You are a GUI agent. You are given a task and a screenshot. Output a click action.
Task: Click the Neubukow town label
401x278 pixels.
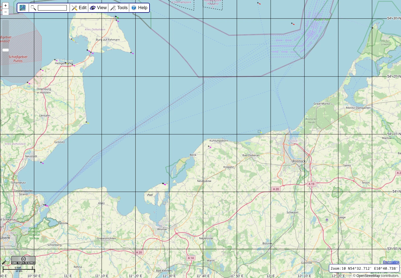(204, 181)
